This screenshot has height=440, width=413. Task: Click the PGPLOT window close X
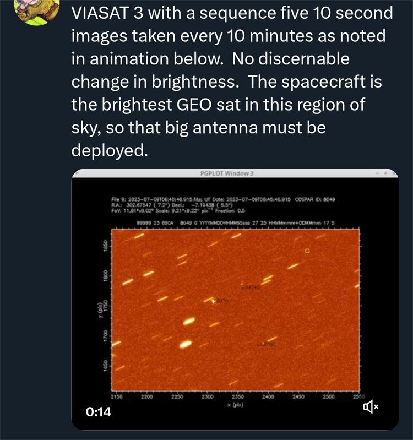click(394, 173)
